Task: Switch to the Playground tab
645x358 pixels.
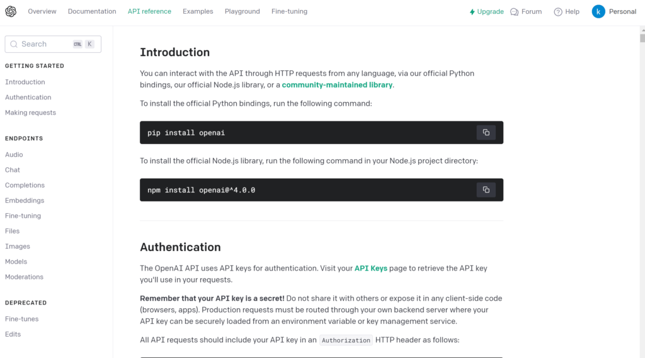Action: tap(243, 11)
